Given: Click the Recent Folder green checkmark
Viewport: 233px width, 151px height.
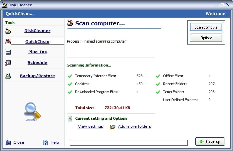Looking at the screenshot, I should tap(158, 84).
